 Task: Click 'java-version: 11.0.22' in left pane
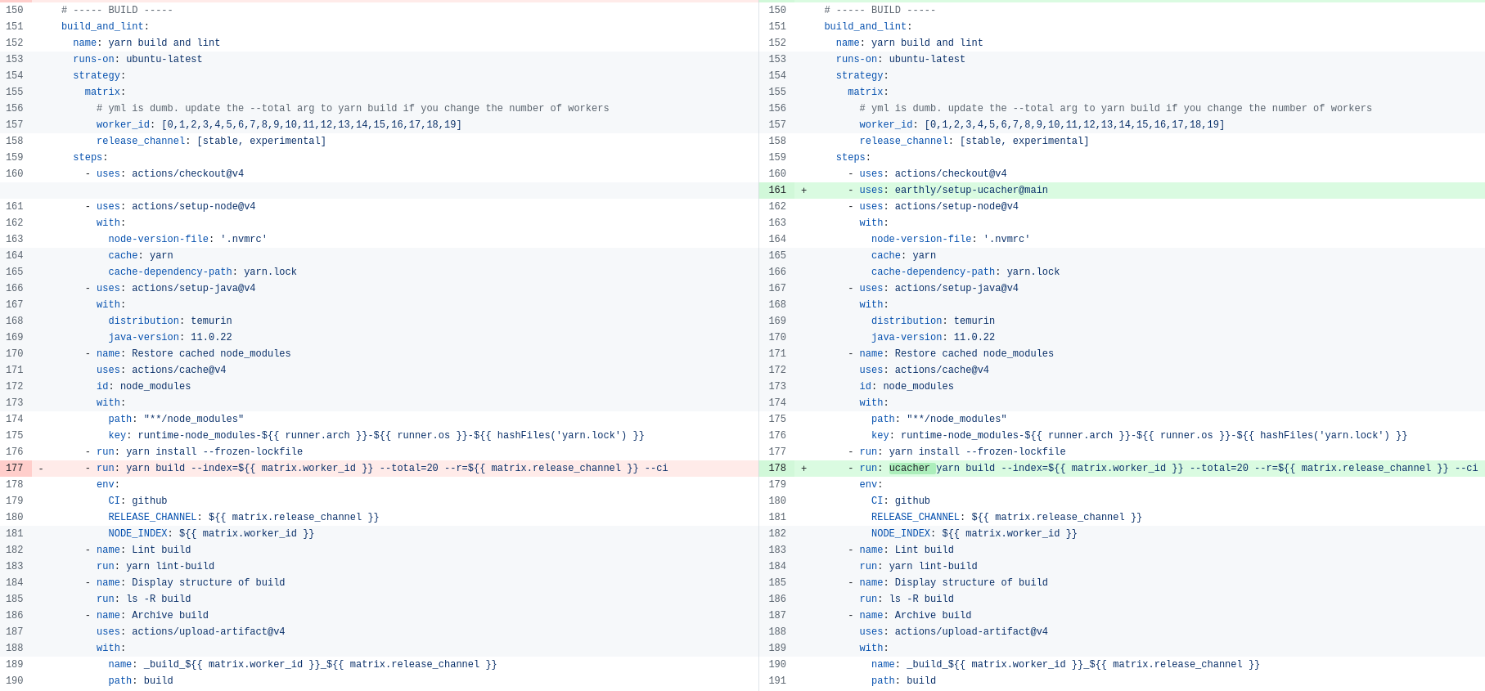pyautogui.click(x=170, y=337)
